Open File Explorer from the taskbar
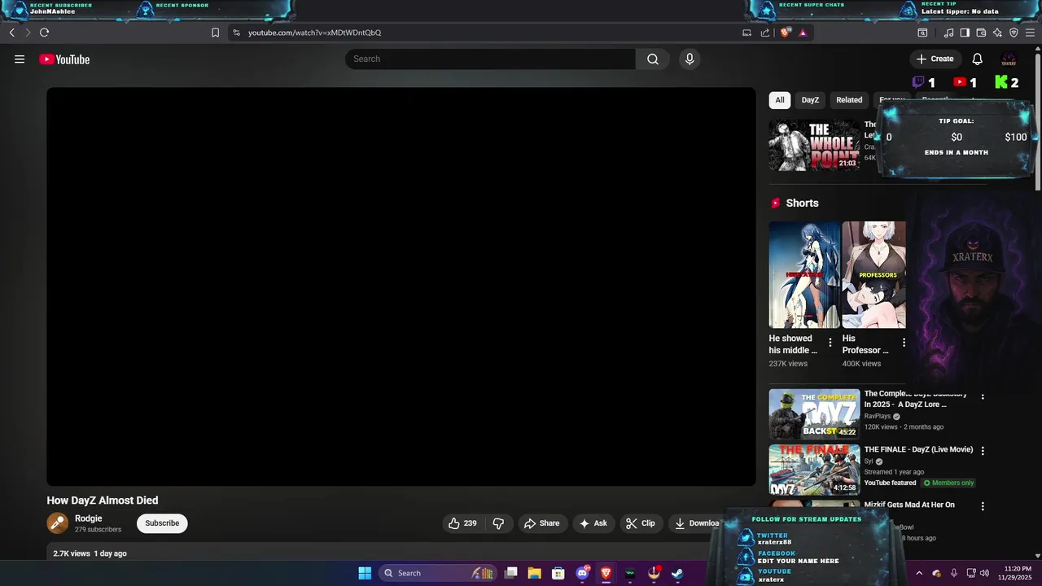 [534, 573]
